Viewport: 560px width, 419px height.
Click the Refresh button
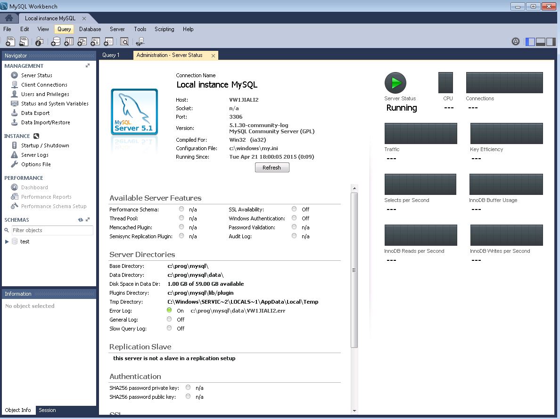(272, 168)
